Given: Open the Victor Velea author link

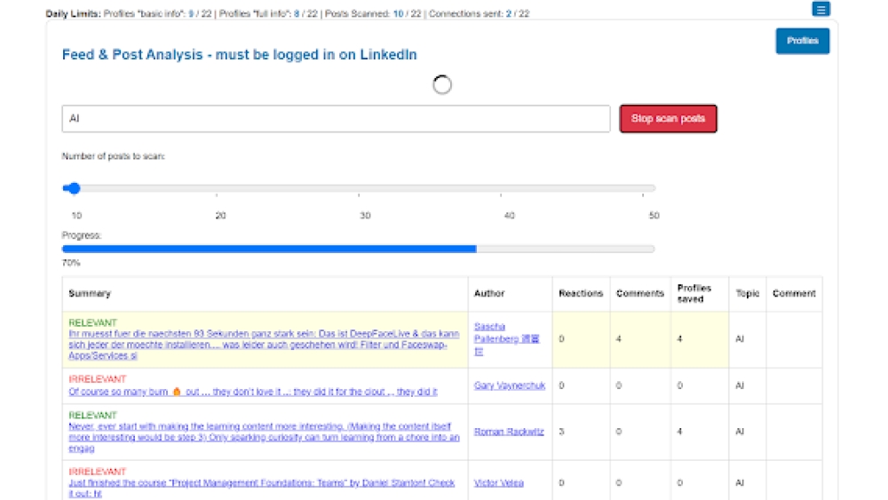Looking at the screenshot, I should (498, 483).
